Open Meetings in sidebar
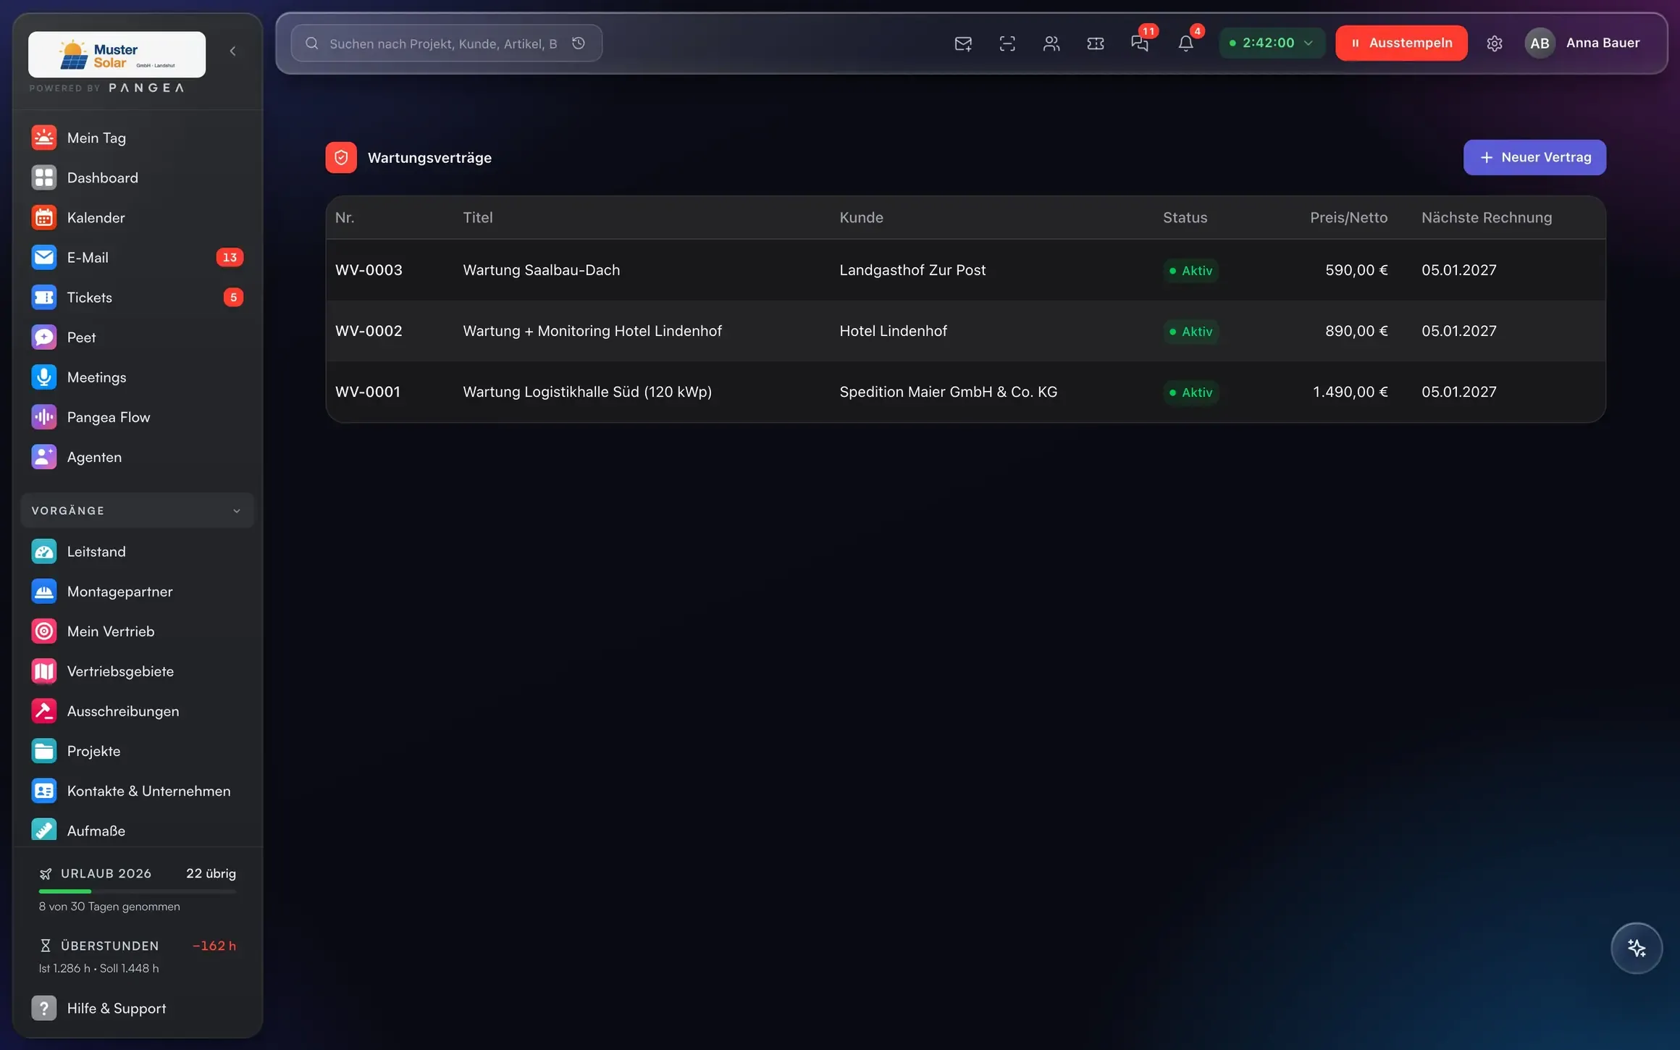 pyautogui.click(x=138, y=377)
